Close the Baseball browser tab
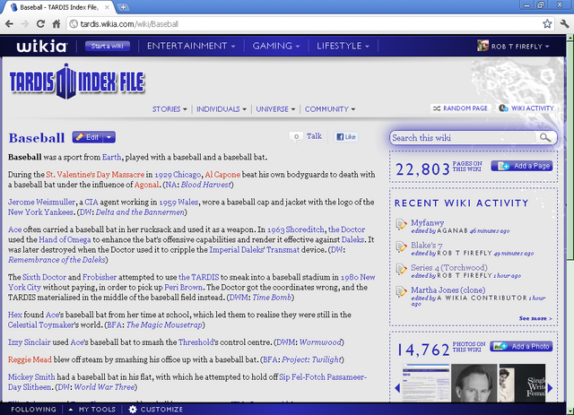 [108, 7]
